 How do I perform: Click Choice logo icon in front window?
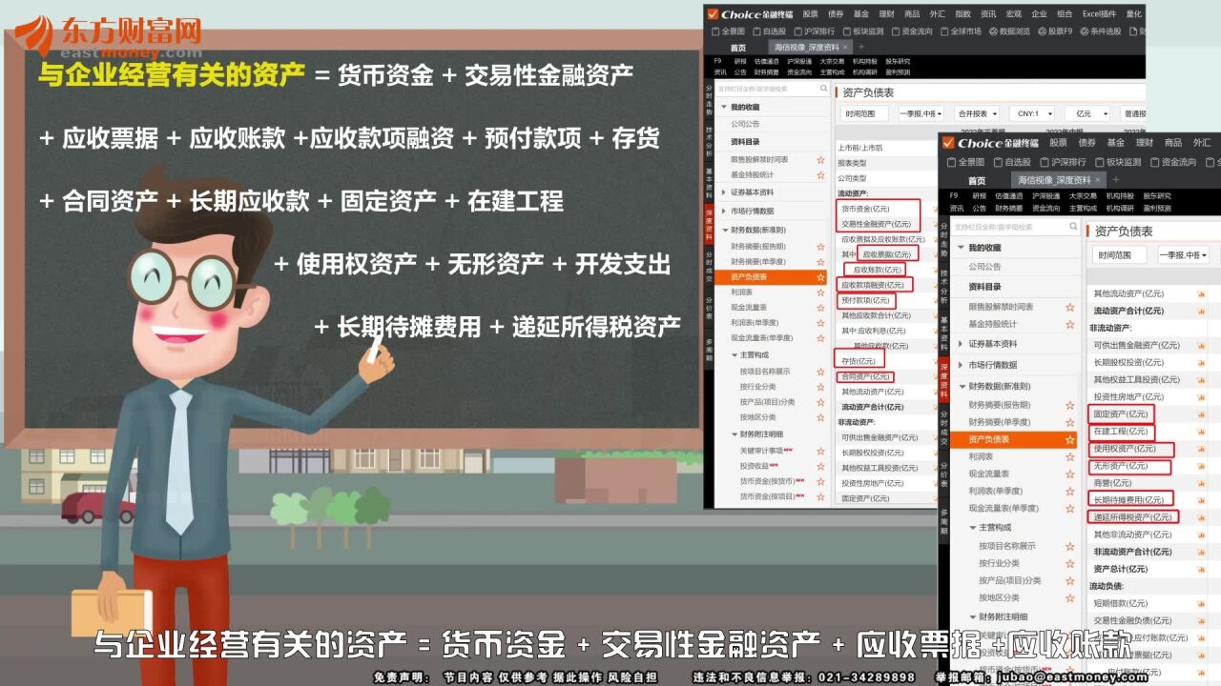click(x=948, y=143)
